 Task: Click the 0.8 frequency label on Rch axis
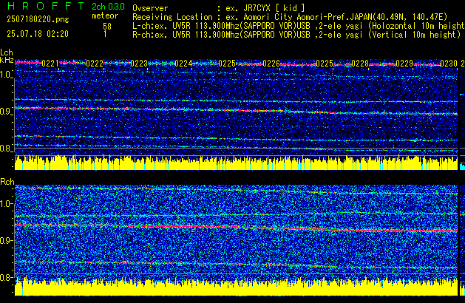[6, 277]
